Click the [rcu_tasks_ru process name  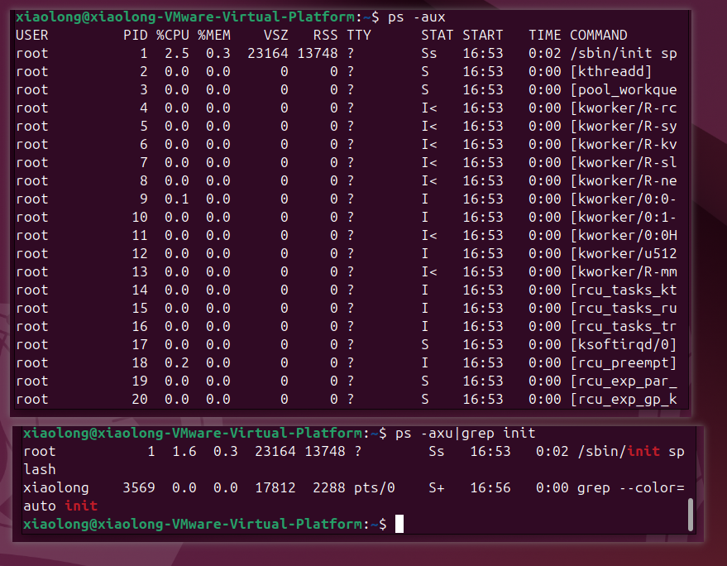[624, 308]
